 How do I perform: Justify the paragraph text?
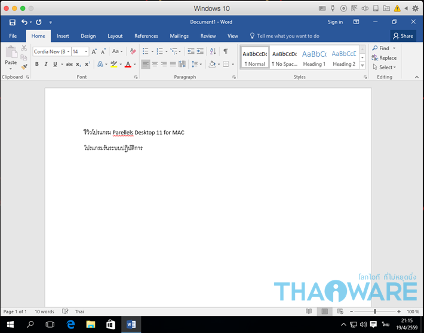pos(173,64)
